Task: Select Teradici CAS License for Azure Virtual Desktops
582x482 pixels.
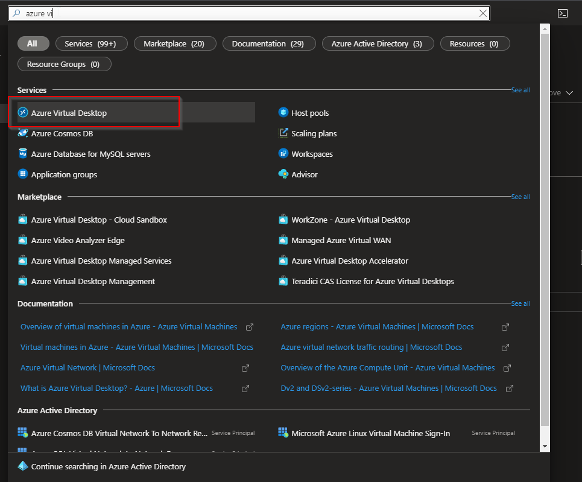Action: 373,282
